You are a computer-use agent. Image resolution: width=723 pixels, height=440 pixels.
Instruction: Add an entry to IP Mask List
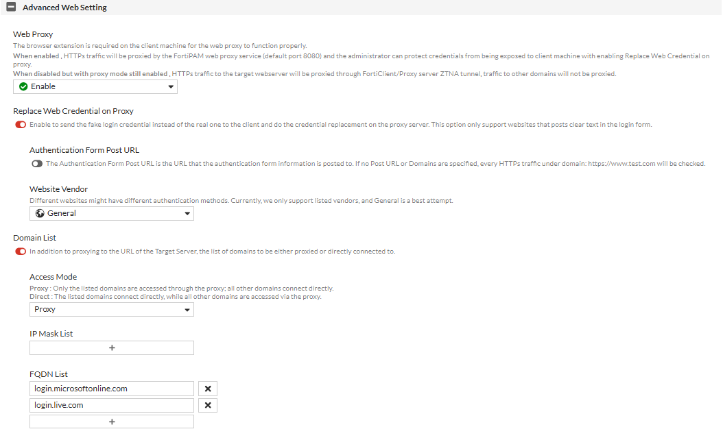(112, 348)
